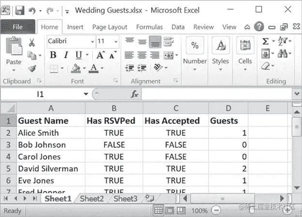Click the Orientation text angle icon
Viewport: 302px width, 217px height.
coord(158,67)
